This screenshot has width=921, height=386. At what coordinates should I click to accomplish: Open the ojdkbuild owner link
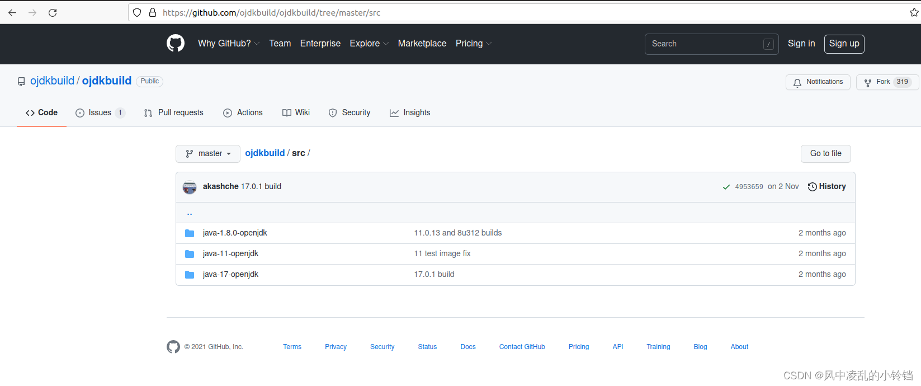[x=52, y=81]
